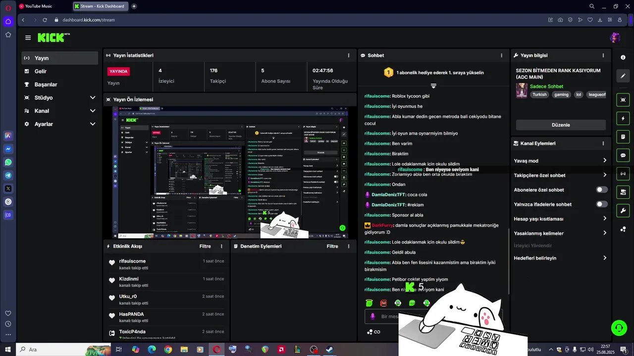
Task: Click the red angry emote
Action: pos(383,303)
